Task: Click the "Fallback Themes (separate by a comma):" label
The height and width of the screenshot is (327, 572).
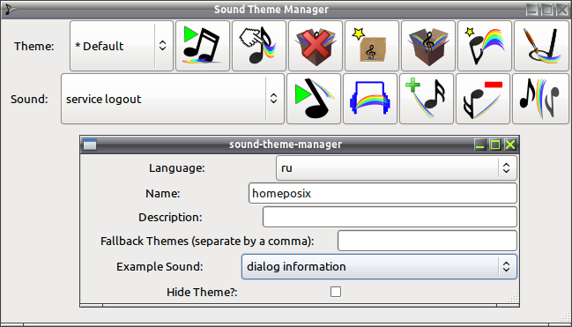Action: tap(207, 242)
